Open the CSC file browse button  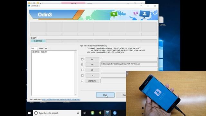coord(92,75)
